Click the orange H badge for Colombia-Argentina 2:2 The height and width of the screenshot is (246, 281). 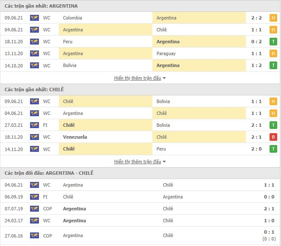pyautogui.click(x=273, y=18)
